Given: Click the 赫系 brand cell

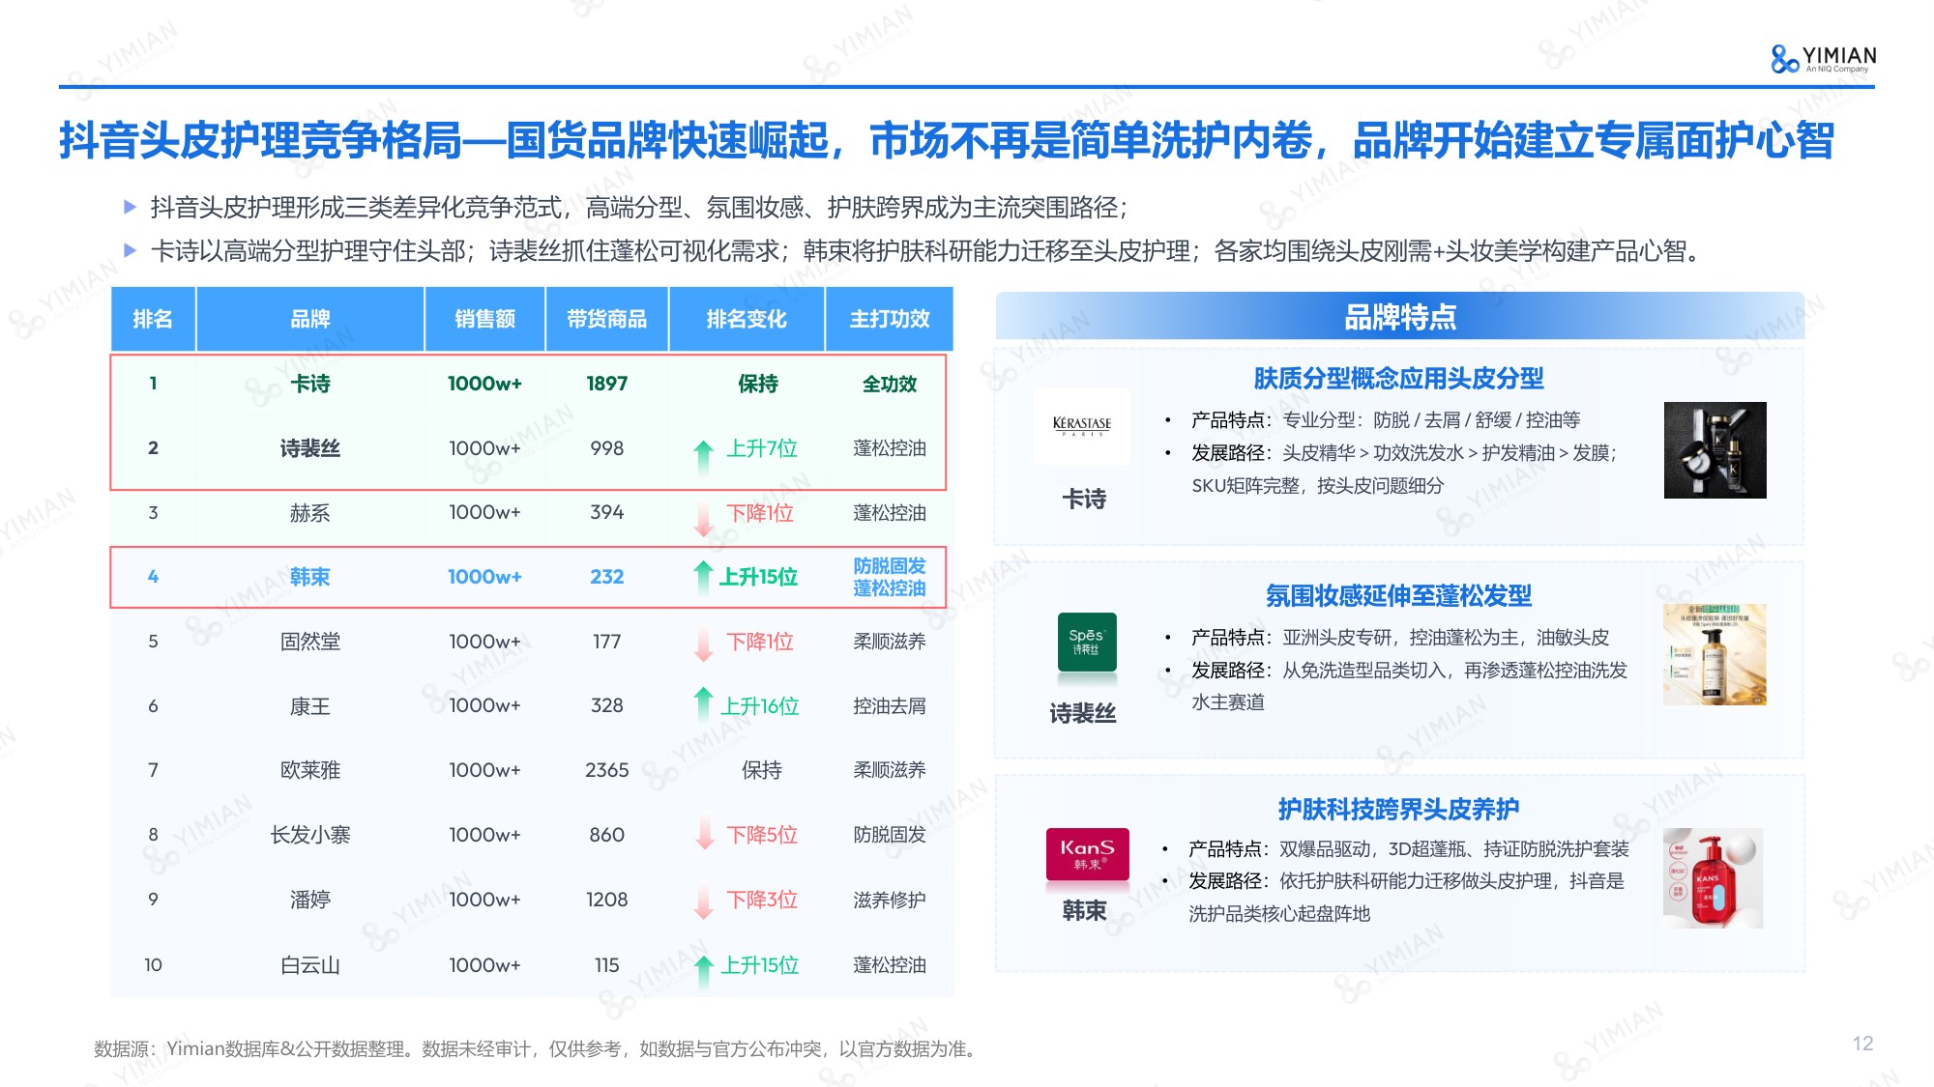Looking at the screenshot, I should (310, 513).
